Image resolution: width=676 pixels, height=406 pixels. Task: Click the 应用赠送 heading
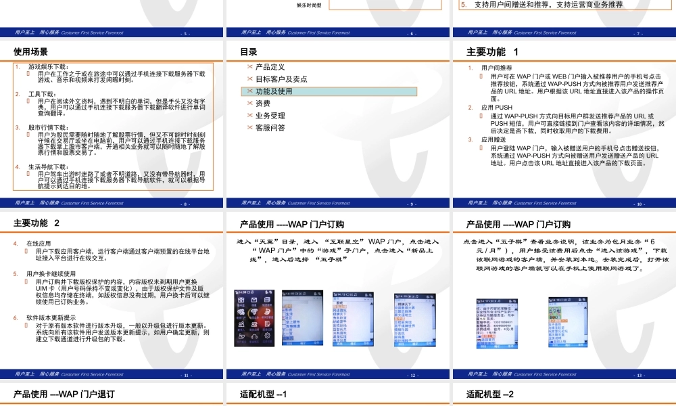493,139
